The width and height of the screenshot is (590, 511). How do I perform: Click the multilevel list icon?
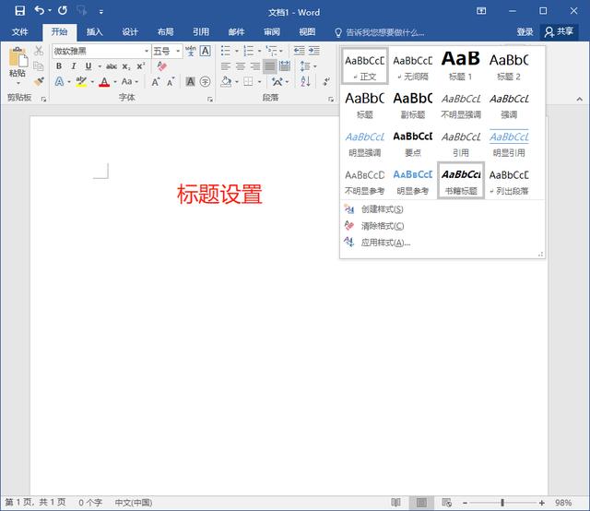pyautogui.click(x=271, y=51)
